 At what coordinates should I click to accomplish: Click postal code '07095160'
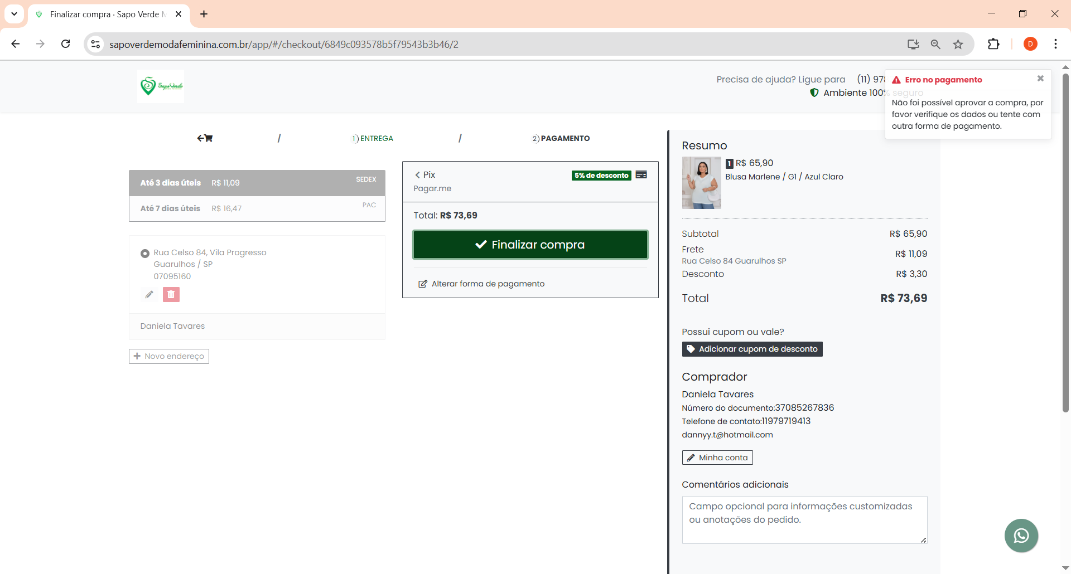tap(172, 276)
